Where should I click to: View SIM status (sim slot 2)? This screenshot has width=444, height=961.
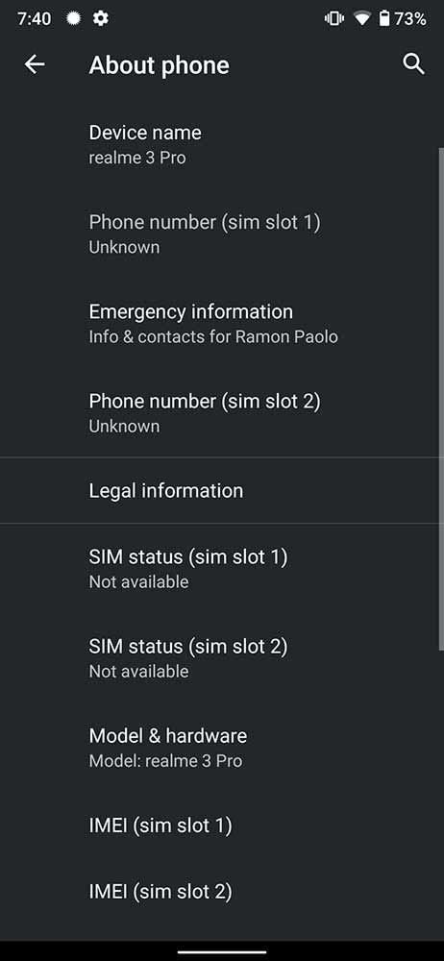coord(222,657)
